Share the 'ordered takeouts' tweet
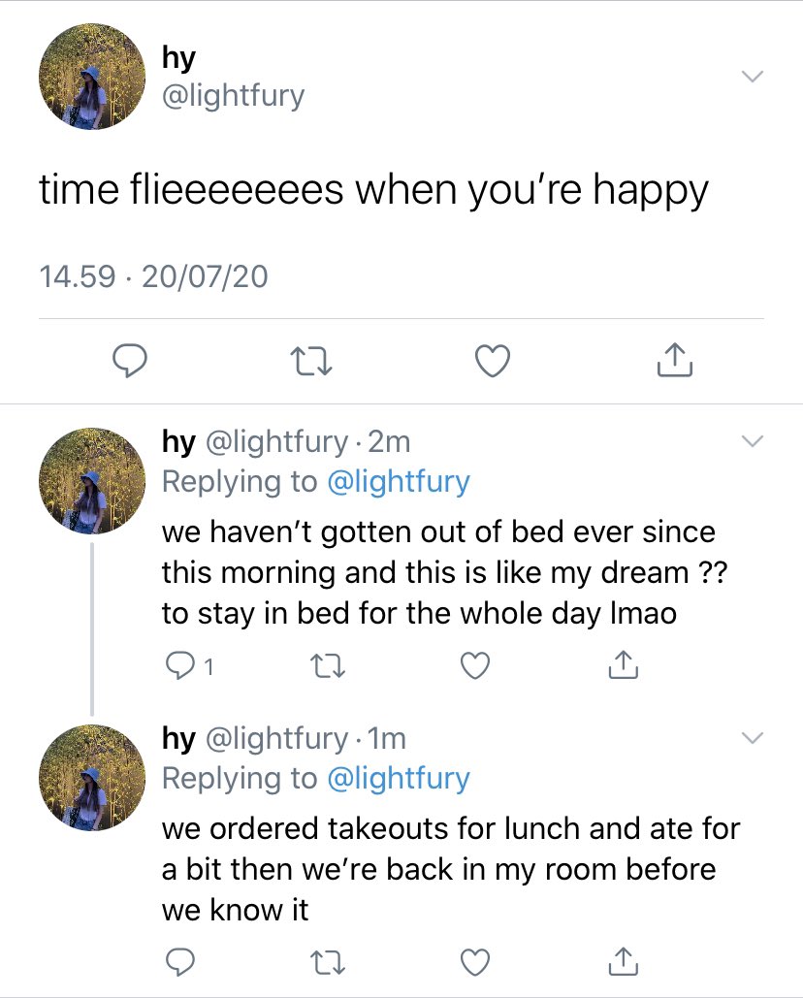The height and width of the screenshot is (998, 803). click(x=623, y=961)
